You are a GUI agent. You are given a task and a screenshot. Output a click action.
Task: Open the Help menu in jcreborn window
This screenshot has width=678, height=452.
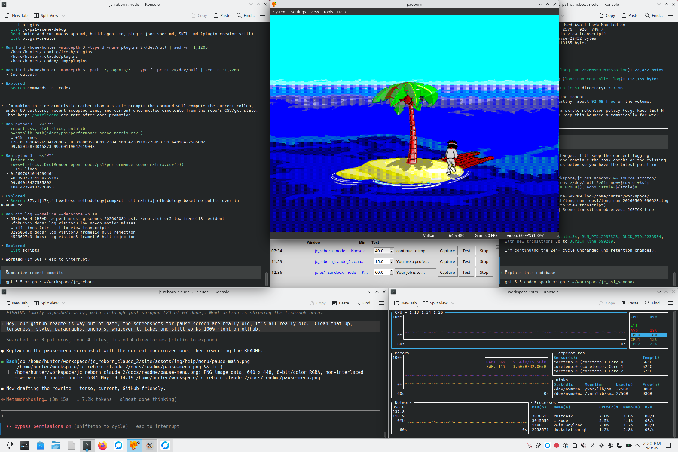coord(341,12)
